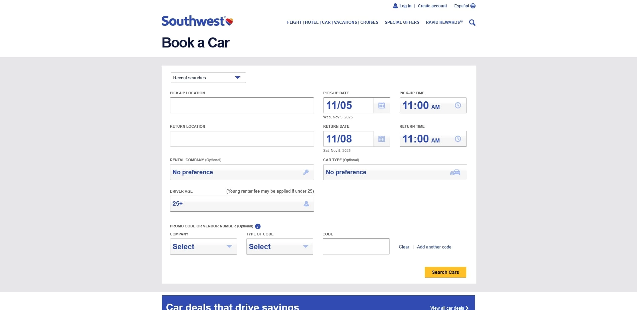The width and height of the screenshot is (637, 310).
Task: Click inside the Code input field
Action: coord(356,246)
